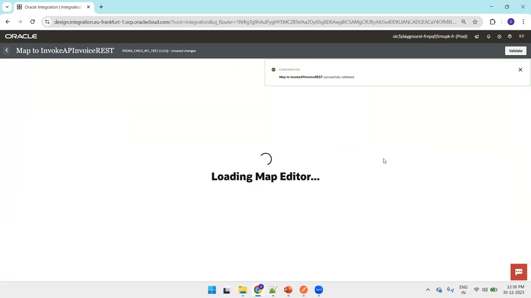Open PowerPoint from taskbar
The image size is (531, 298).
[288, 290]
